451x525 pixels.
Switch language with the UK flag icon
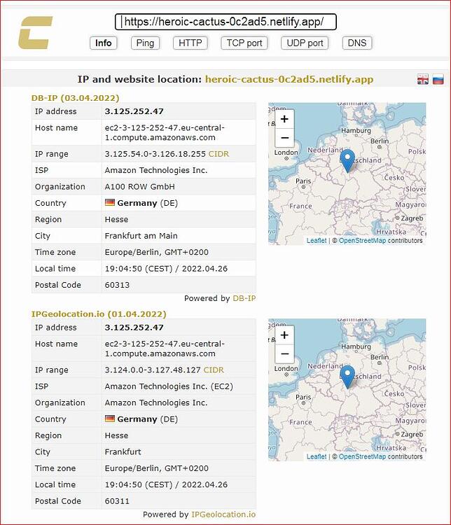tap(423, 79)
